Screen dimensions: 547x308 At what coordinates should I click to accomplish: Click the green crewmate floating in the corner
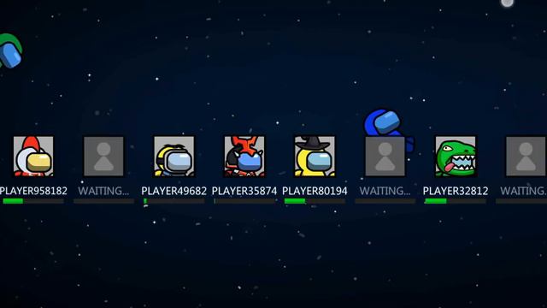coord(10,51)
